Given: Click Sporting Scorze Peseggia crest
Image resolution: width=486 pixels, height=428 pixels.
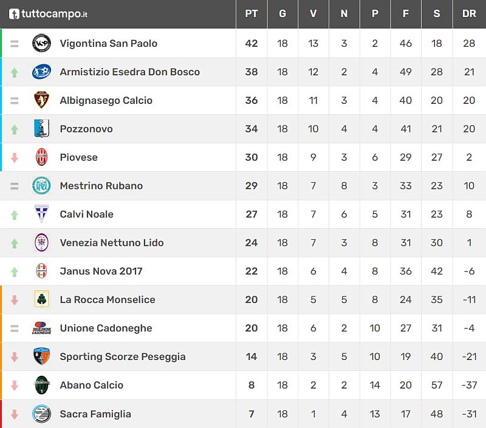Looking at the screenshot, I should [41, 357].
